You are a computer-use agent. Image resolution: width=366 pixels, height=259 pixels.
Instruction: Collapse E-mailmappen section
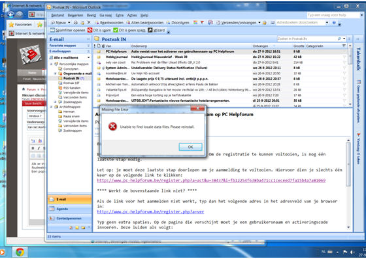88,52
